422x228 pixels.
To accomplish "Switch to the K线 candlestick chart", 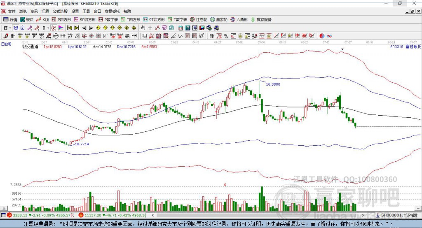I will pyautogui.click(x=42, y=20).
